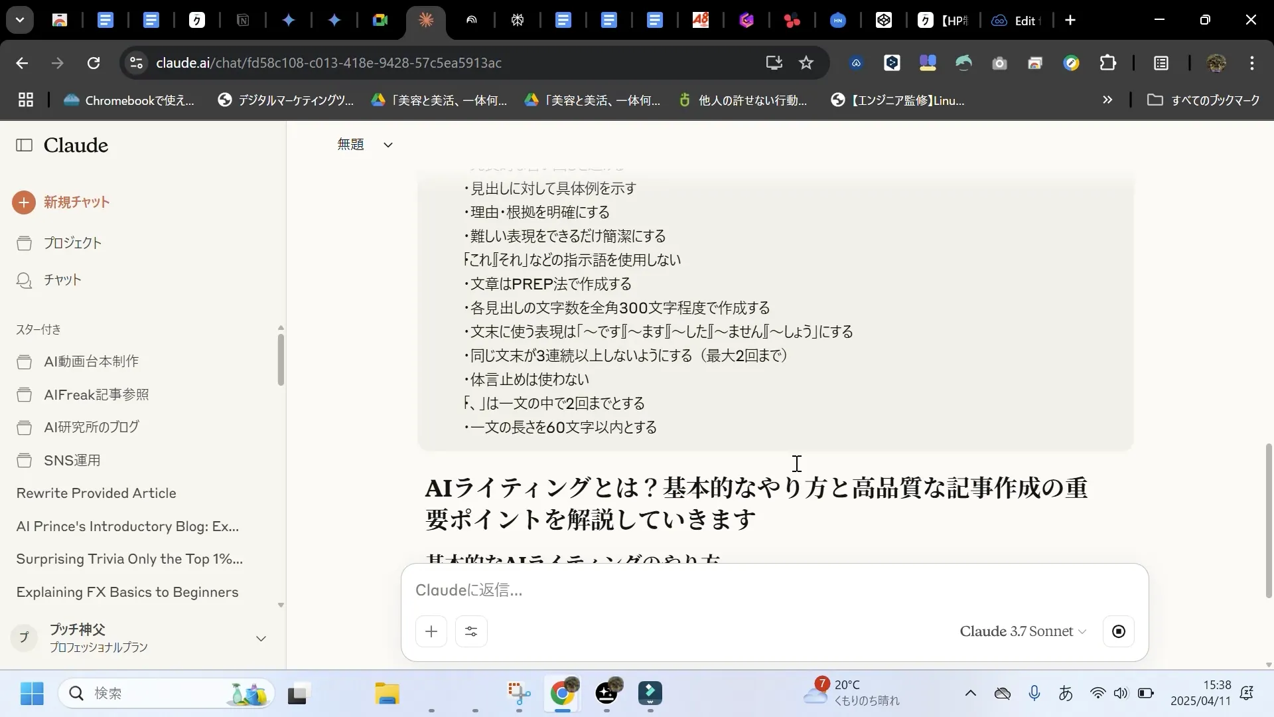Image resolution: width=1274 pixels, height=717 pixels.
Task: Open the attach file plus icon in chat input
Action: (431, 631)
